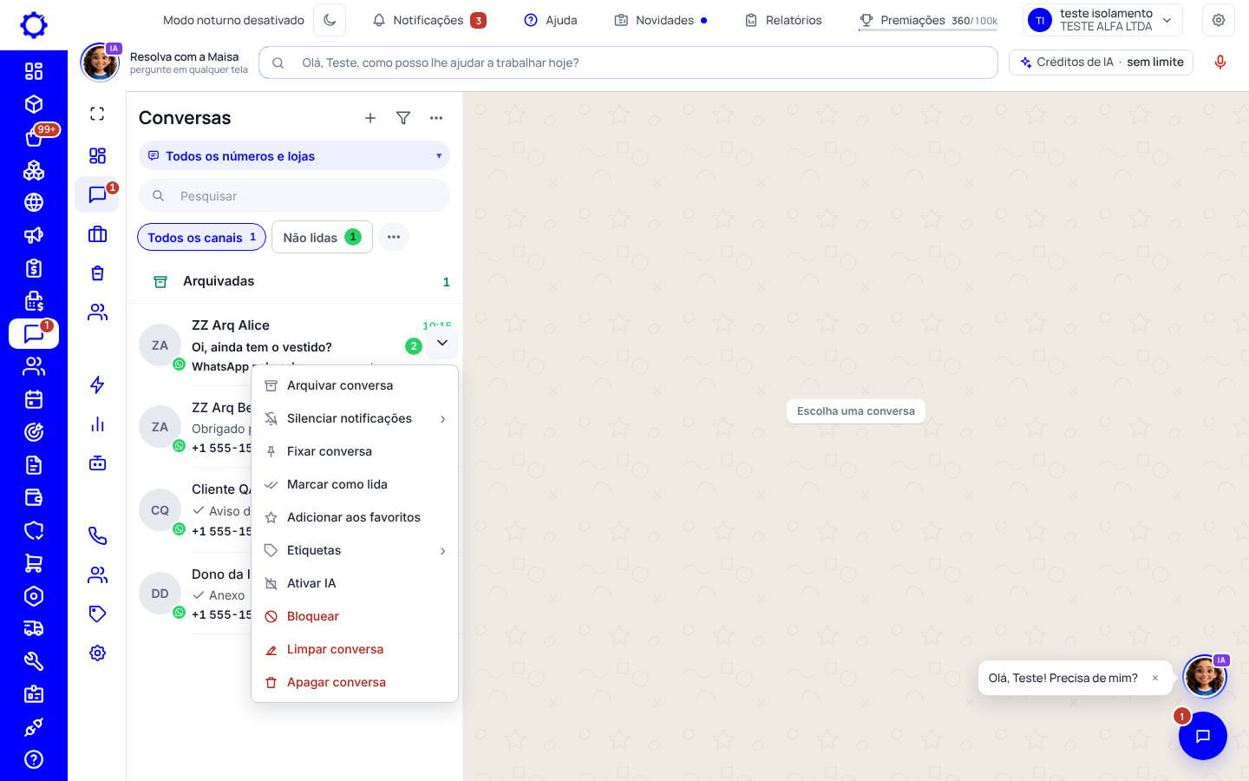Open tag labels icon in inner sidebar
Screen dimensions: 1249x781
97,614
